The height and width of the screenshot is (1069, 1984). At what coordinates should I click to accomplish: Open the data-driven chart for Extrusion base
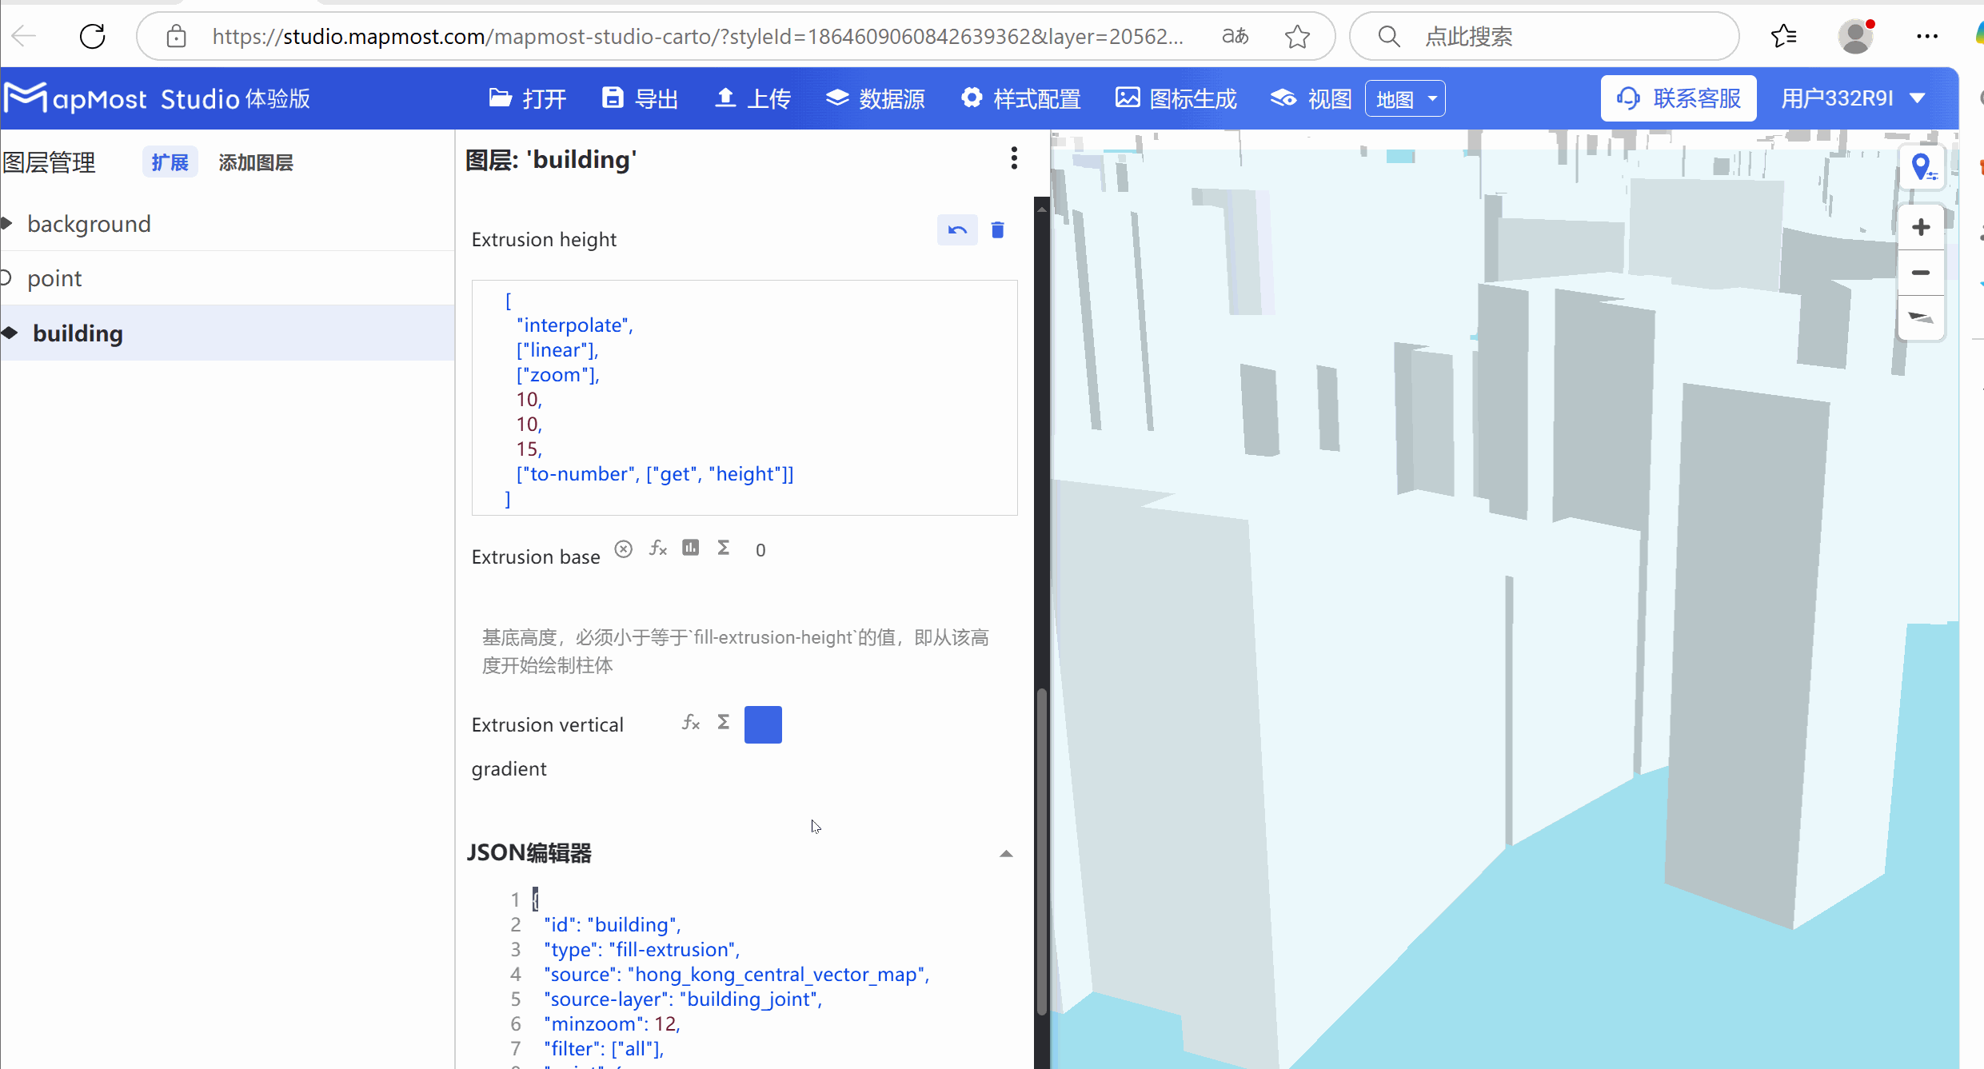tap(690, 548)
